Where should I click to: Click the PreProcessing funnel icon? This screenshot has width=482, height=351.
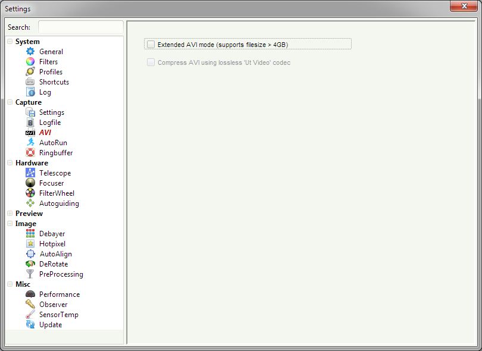(30, 274)
